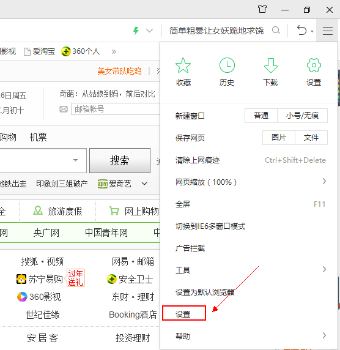Open the 旅游度假 category icon
Image resolution: width=340 pixels, height=350 pixels.
(x=38, y=210)
